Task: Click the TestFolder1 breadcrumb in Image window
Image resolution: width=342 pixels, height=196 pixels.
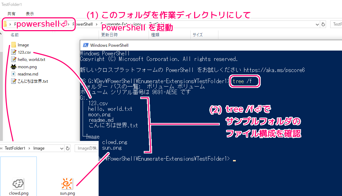Action: [x=15, y=148]
